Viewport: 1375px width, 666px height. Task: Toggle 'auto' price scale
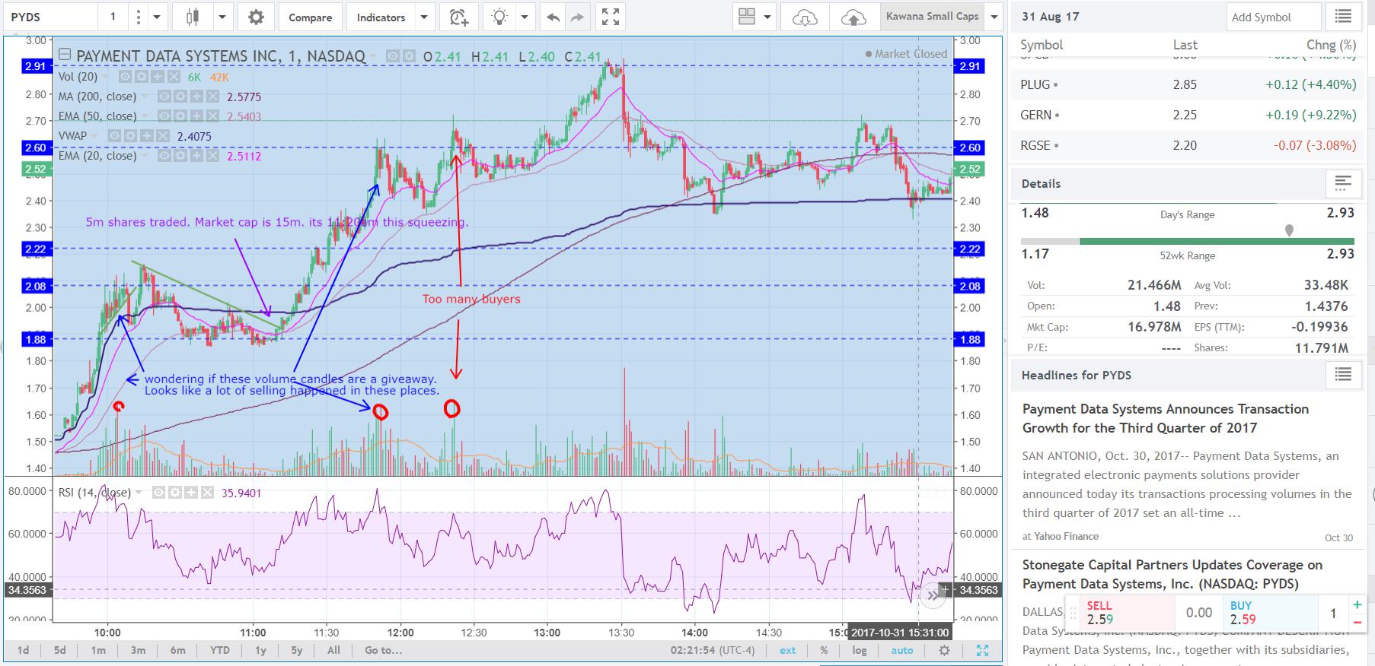902,650
